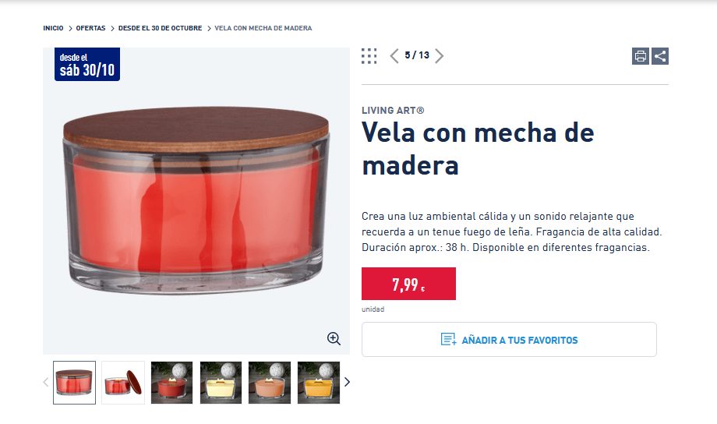This screenshot has height=424, width=717.
Task: Show next thumbnails with right chevron
Action: (347, 382)
